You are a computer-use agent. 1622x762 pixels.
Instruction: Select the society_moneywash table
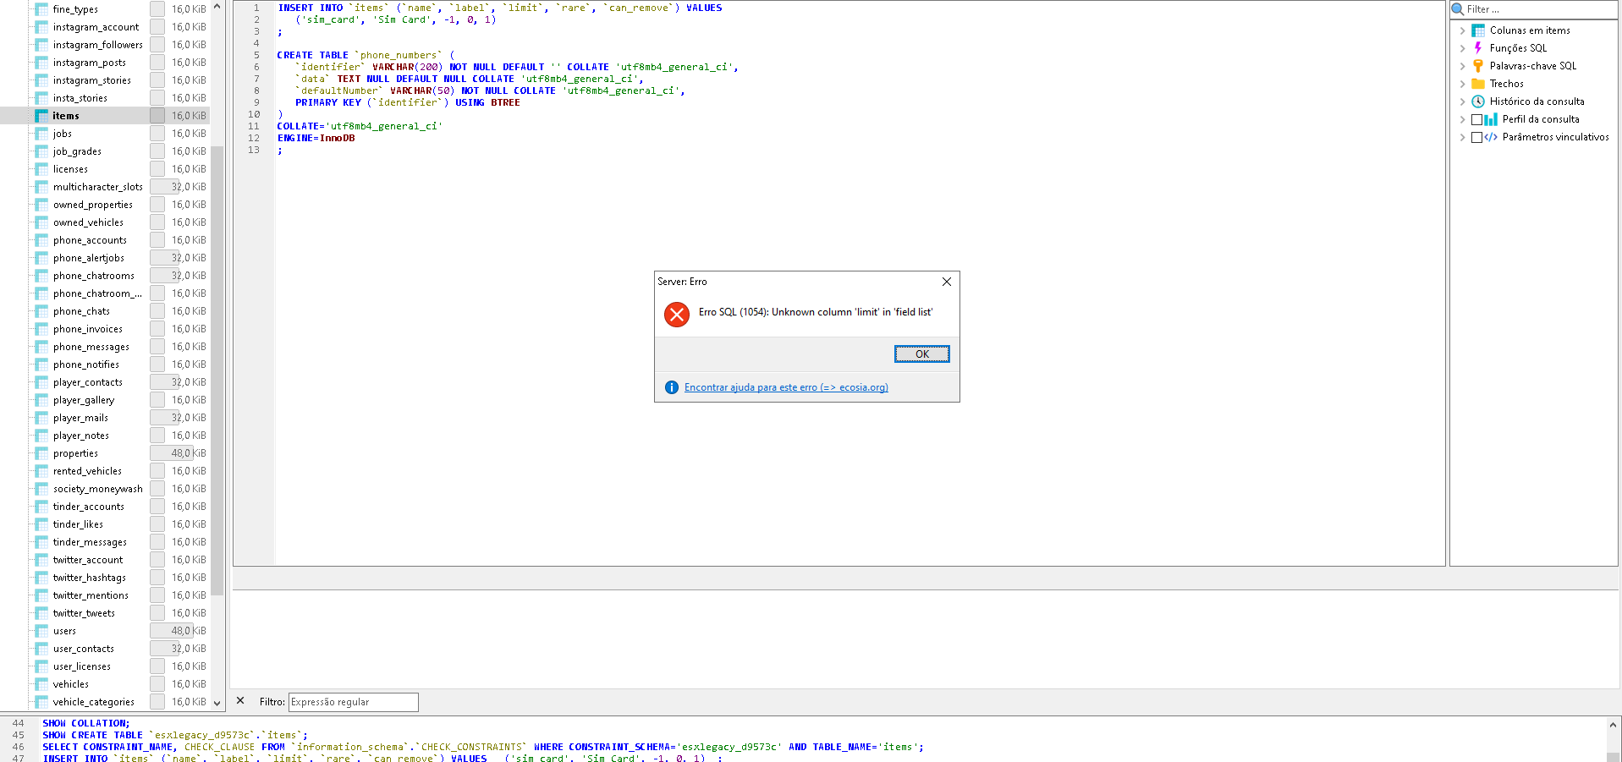click(98, 489)
